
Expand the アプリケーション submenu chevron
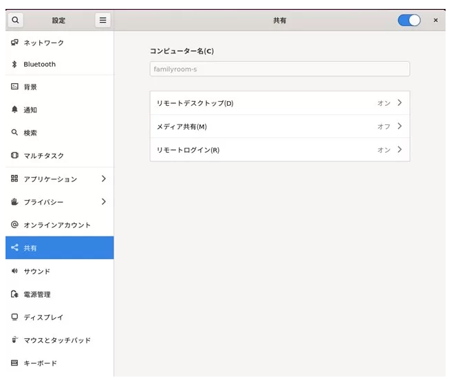(x=104, y=179)
